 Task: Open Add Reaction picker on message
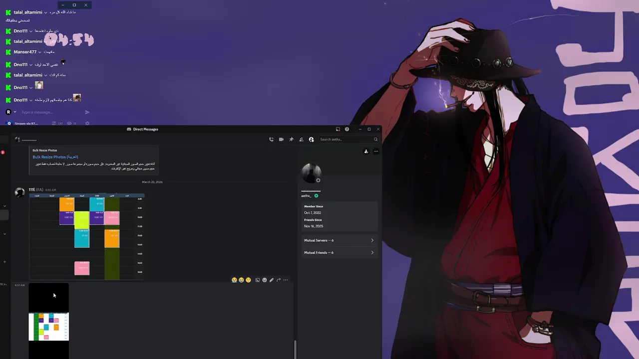(x=265, y=280)
